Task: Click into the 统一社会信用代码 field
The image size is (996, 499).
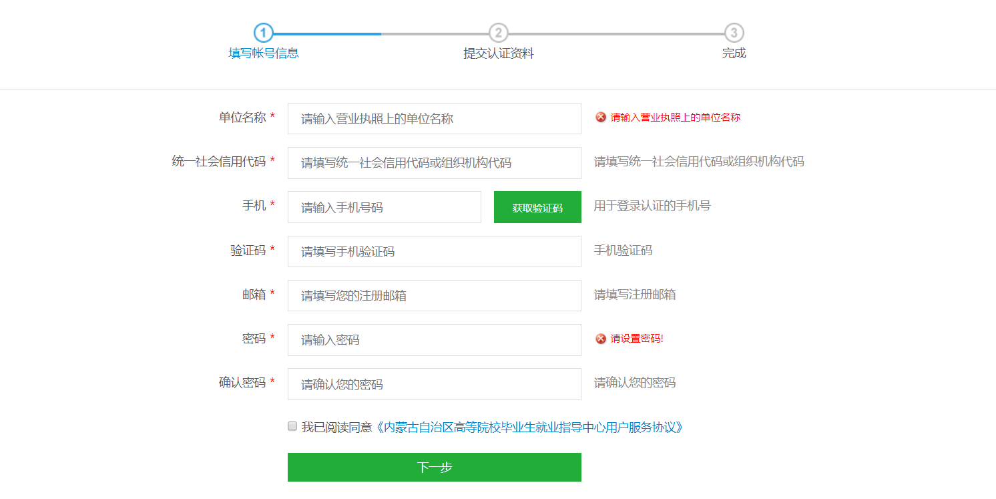Action: pyautogui.click(x=434, y=163)
